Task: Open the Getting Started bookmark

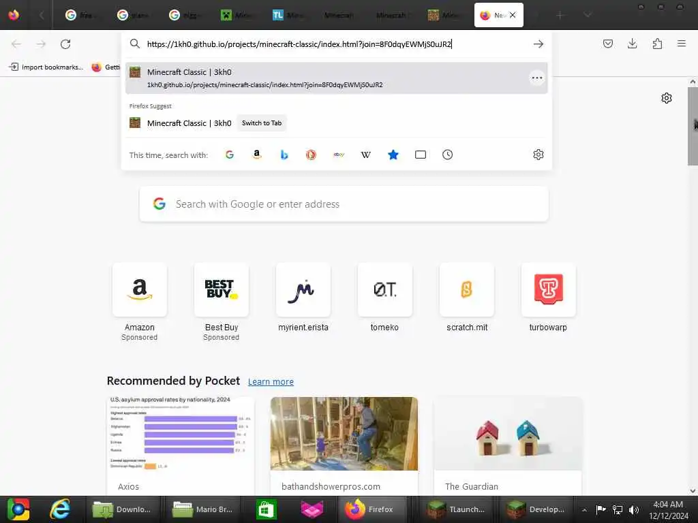Action: (106, 67)
